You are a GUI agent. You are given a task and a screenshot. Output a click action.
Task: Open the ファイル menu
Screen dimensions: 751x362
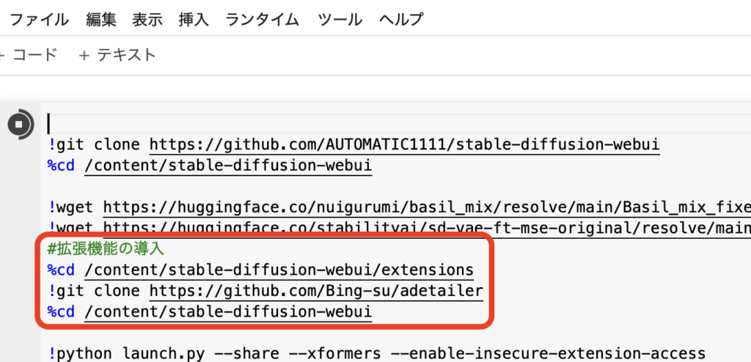coord(39,20)
